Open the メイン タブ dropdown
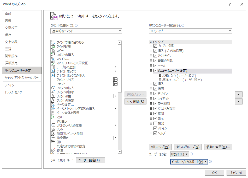This screenshot has height=178, width=248. (190, 31)
